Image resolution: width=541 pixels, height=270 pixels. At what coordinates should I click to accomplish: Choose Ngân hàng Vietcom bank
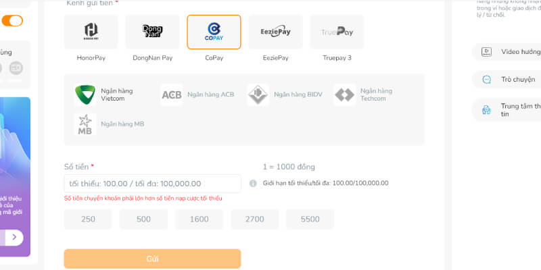(x=104, y=94)
